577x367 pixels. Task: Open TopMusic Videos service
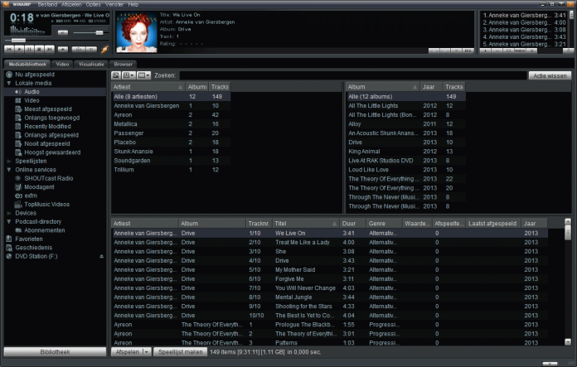(46, 205)
